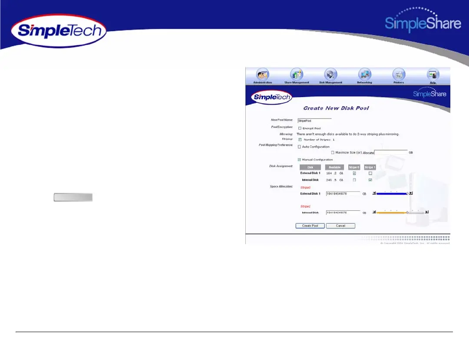Click the Disk column header
This screenshot has width=469, height=359.
click(x=310, y=167)
